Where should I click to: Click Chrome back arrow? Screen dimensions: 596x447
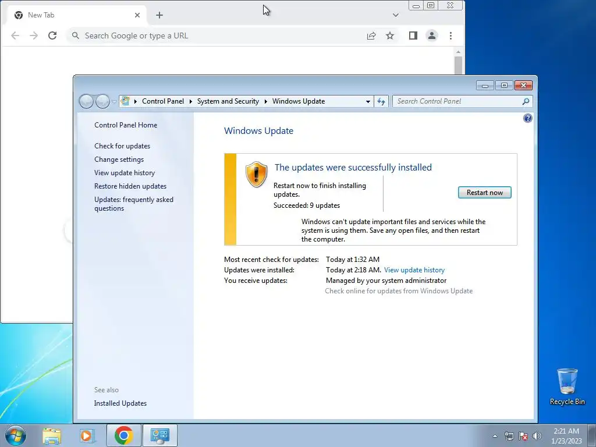click(15, 36)
